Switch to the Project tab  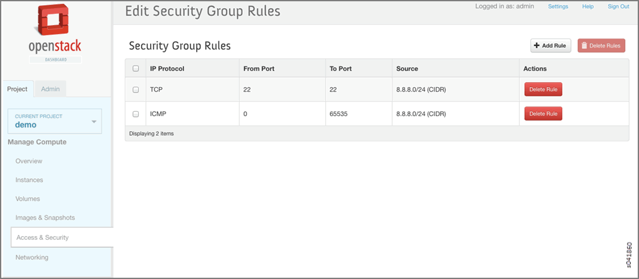[x=17, y=89]
